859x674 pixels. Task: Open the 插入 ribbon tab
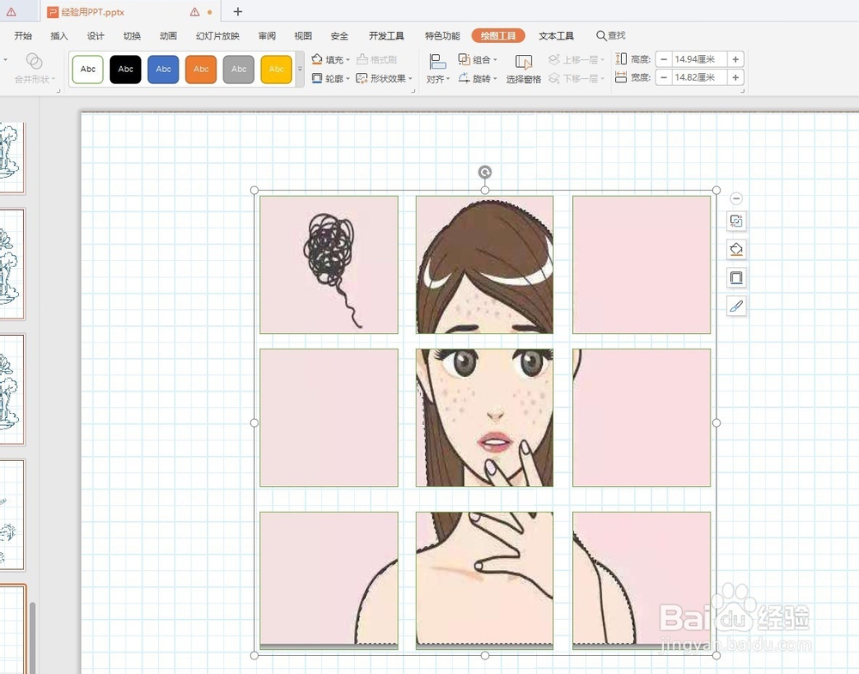(x=59, y=35)
